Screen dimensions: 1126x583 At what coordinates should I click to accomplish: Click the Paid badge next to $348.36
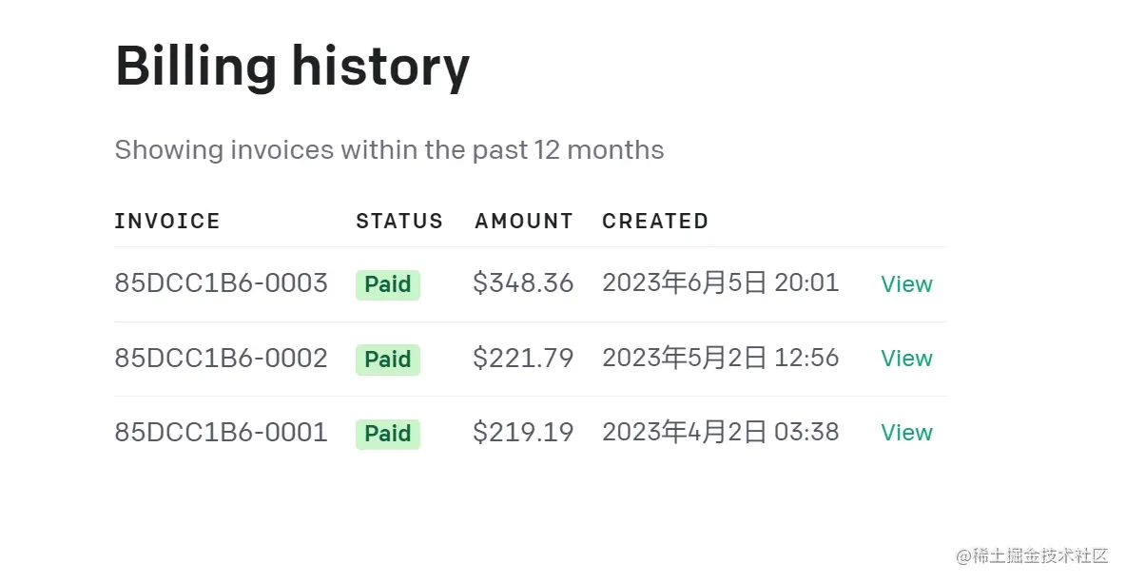pyautogui.click(x=388, y=284)
